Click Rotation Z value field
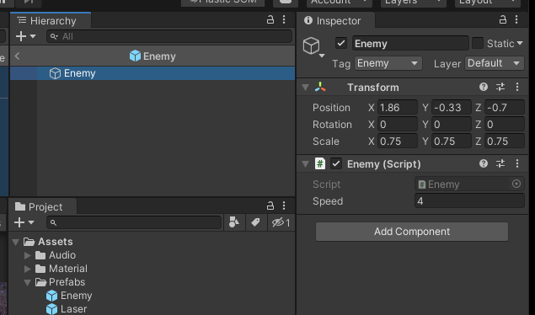The height and width of the screenshot is (315, 535). [x=505, y=125]
